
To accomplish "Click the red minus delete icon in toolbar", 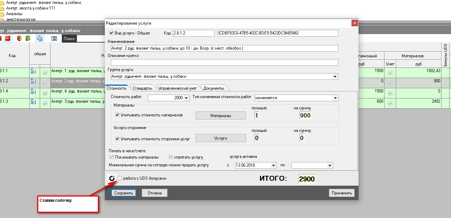I will coord(8,38).
